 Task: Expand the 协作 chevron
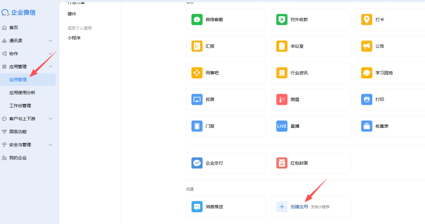(x=50, y=54)
